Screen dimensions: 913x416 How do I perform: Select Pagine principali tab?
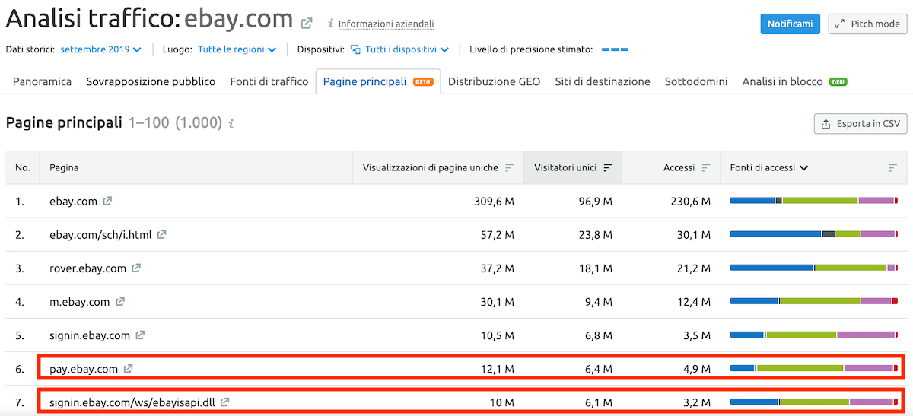pyautogui.click(x=378, y=81)
